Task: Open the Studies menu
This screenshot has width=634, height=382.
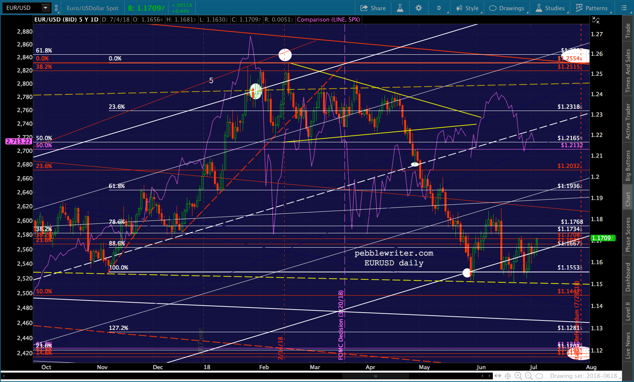Action: coord(550,8)
